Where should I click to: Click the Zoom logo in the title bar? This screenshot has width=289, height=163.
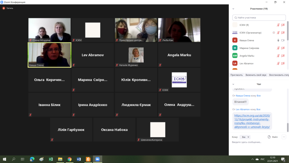pyautogui.click(x=2, y=2)
